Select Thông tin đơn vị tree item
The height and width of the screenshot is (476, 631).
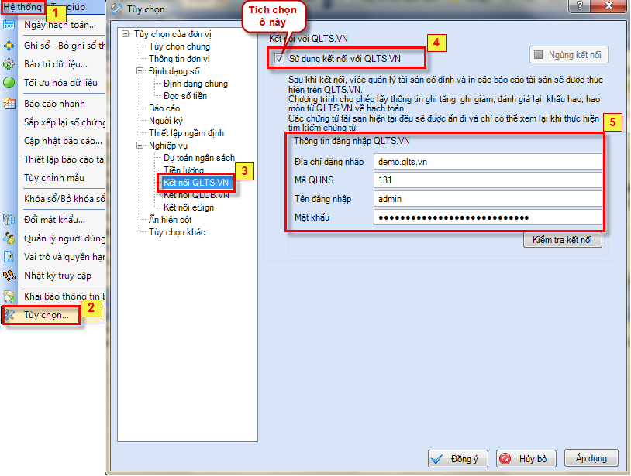(180, 59)
